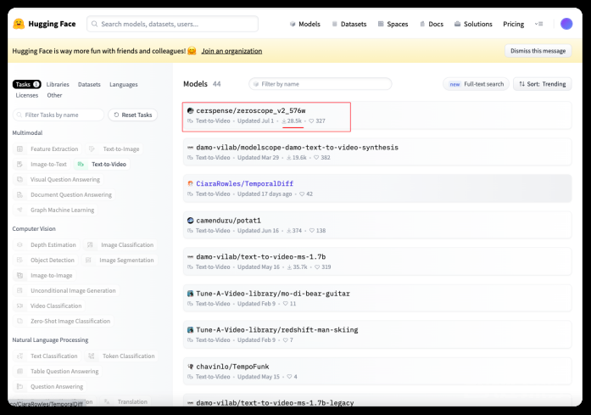Open the Docs nav item
This screenshot has width=591, height=415.
pyautogui.click(x=432, y=24)
